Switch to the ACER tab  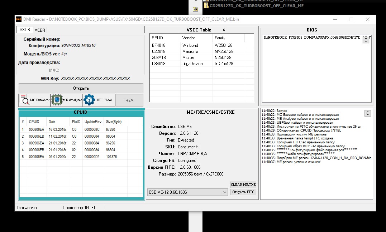tap(40, 30)
